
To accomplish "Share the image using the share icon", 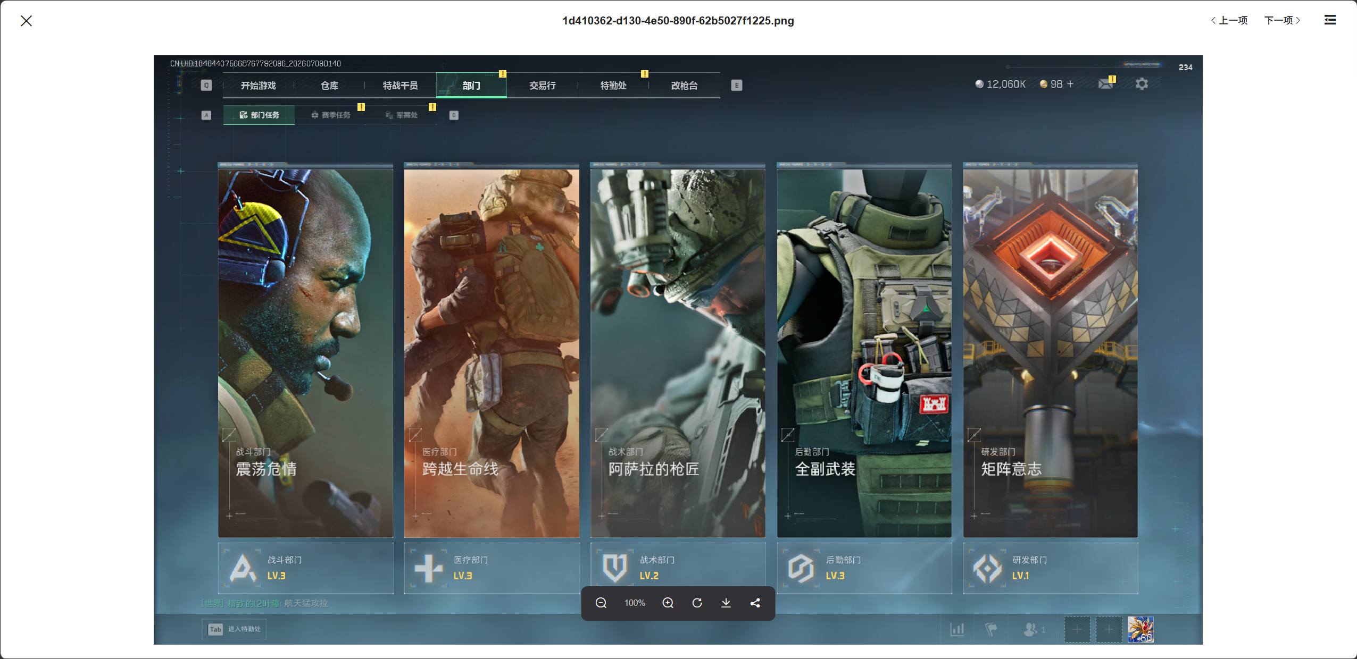I will [755, 603].
